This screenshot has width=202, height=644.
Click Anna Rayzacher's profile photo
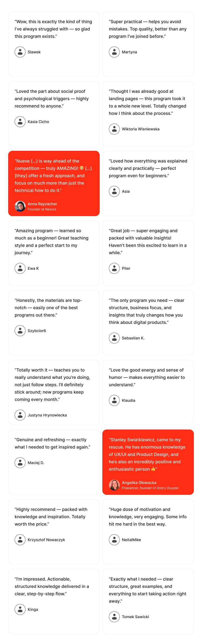pos(20,206)
